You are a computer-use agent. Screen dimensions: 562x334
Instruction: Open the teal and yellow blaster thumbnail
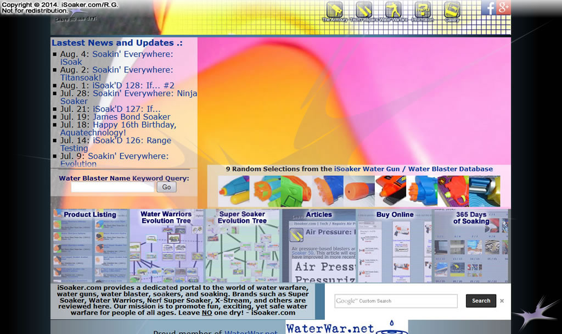234,191
